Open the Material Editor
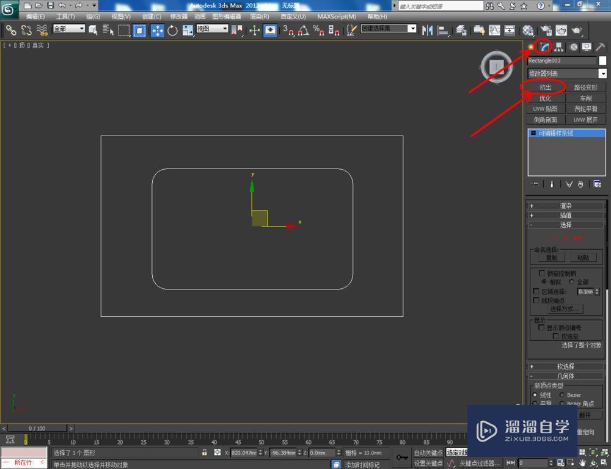Image resolution: width=611 pixels, height=469 pixels. click(x=527, y=29)
